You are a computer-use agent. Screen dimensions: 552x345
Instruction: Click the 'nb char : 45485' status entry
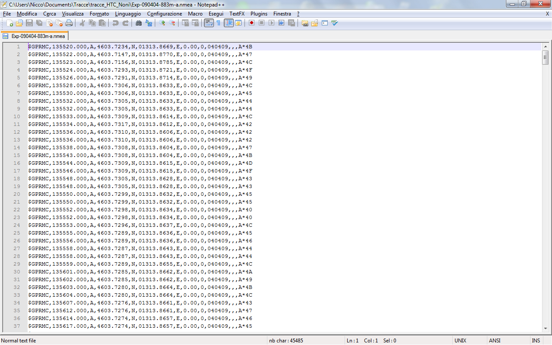(286, 341)
